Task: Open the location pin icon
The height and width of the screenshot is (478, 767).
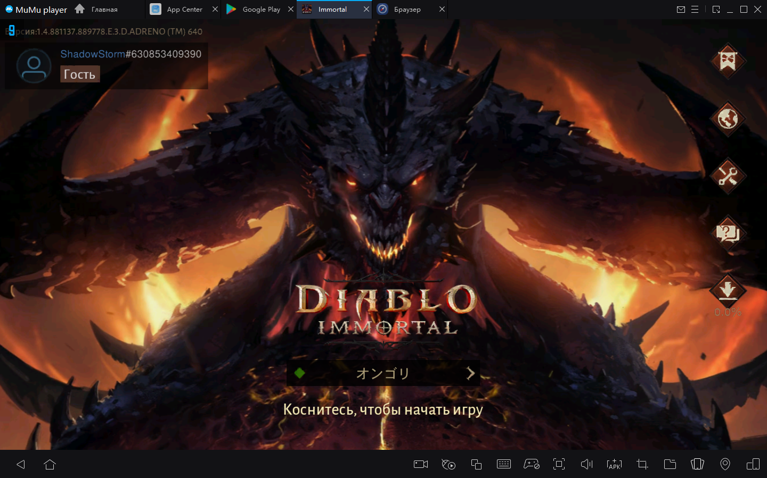Action: pyautogui.click(x=725, y=464)
